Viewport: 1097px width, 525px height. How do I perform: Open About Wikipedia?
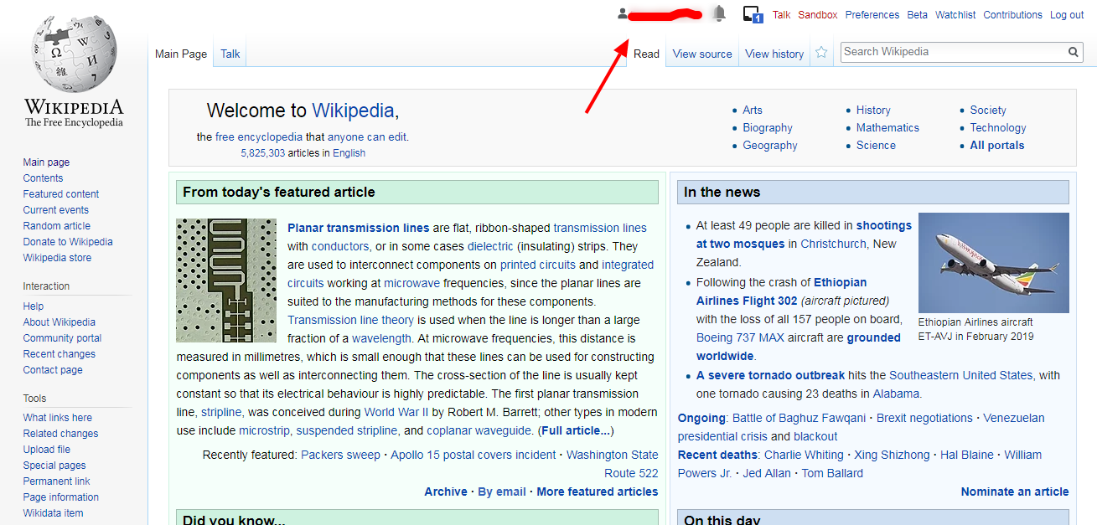tap(60, 322)
